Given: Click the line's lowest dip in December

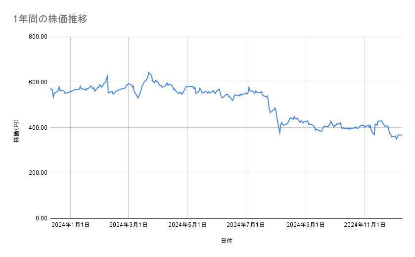Looking at the screenshot, I should pyautogui.click(x=396, y=139).
